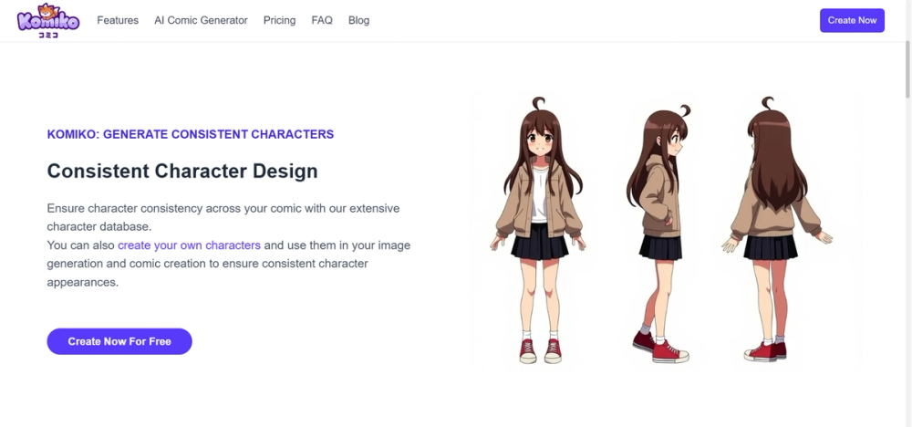912x427 pixels.
Task: Select the side-view character image
Action: 659,233
